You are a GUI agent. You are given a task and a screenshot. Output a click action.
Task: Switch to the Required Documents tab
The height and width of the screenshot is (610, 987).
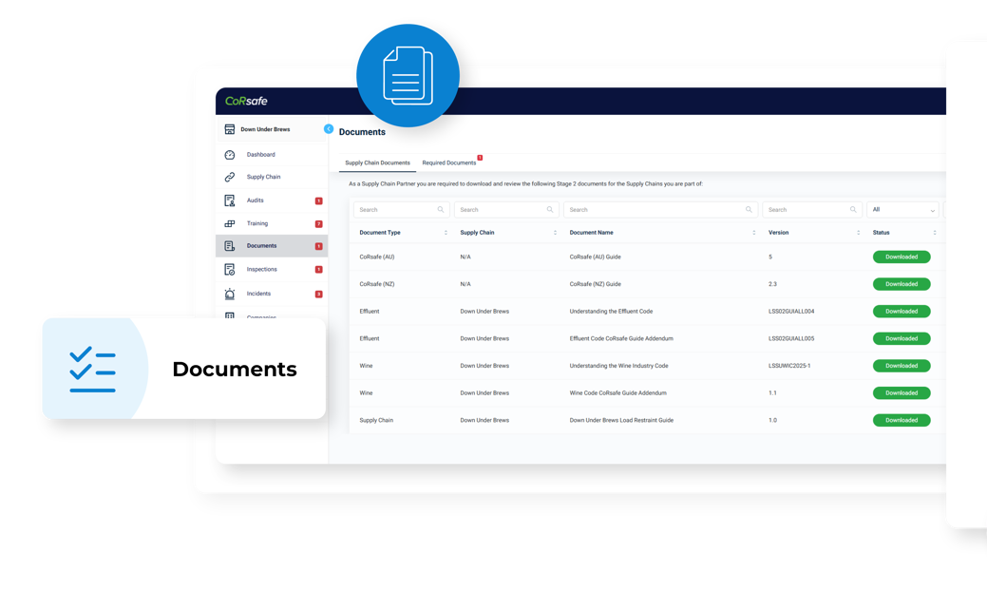(449, 163)
